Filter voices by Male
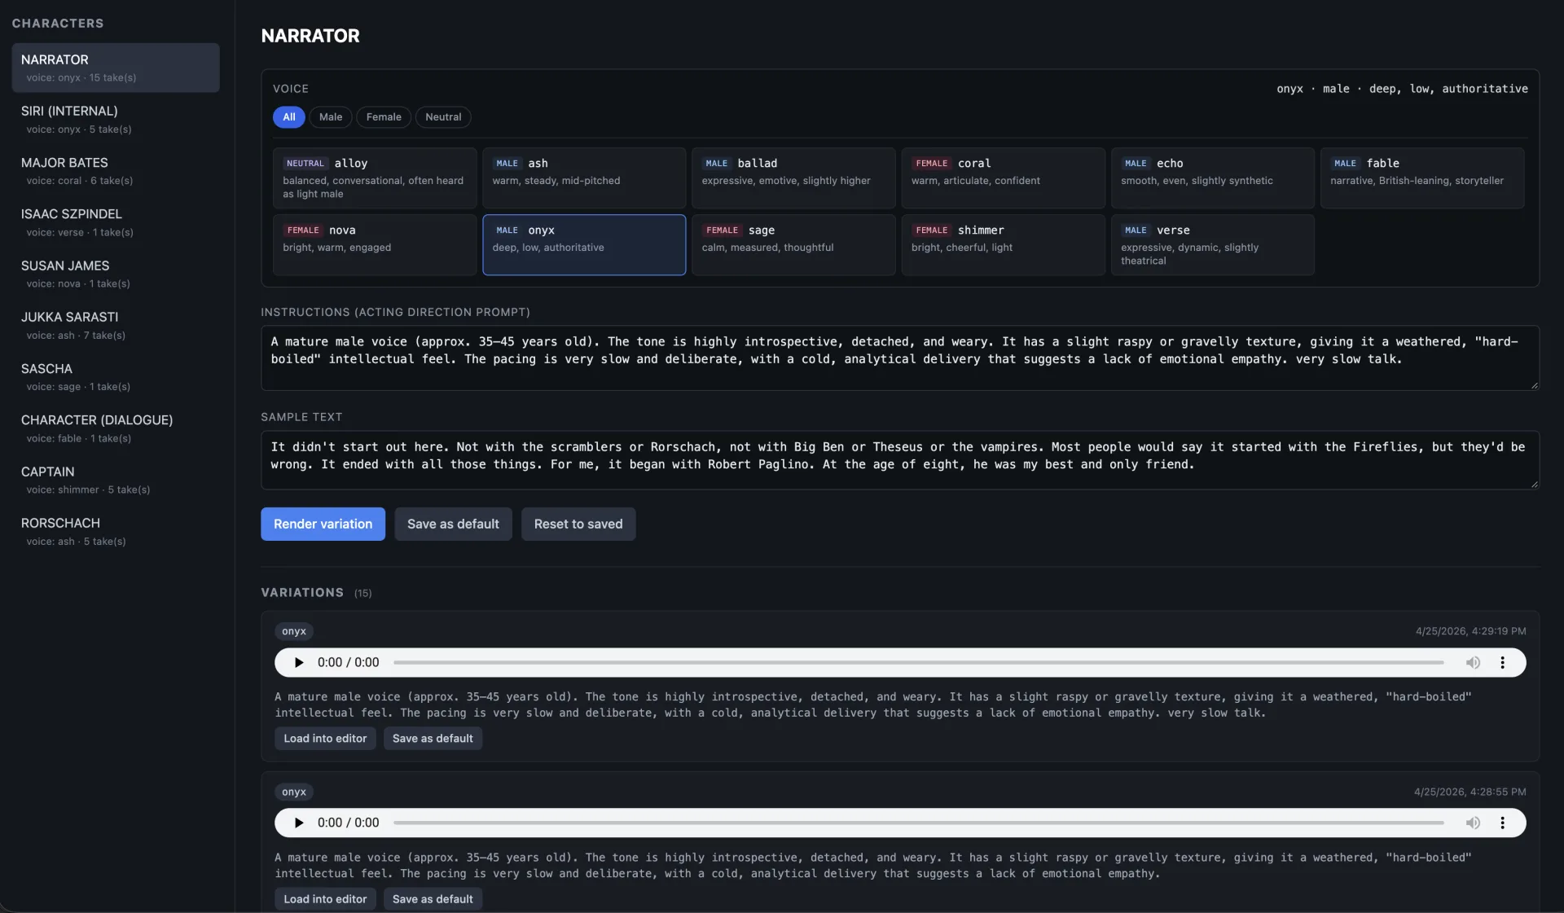The height and width of the screenshot is (913, 1564). click(331, 117)
